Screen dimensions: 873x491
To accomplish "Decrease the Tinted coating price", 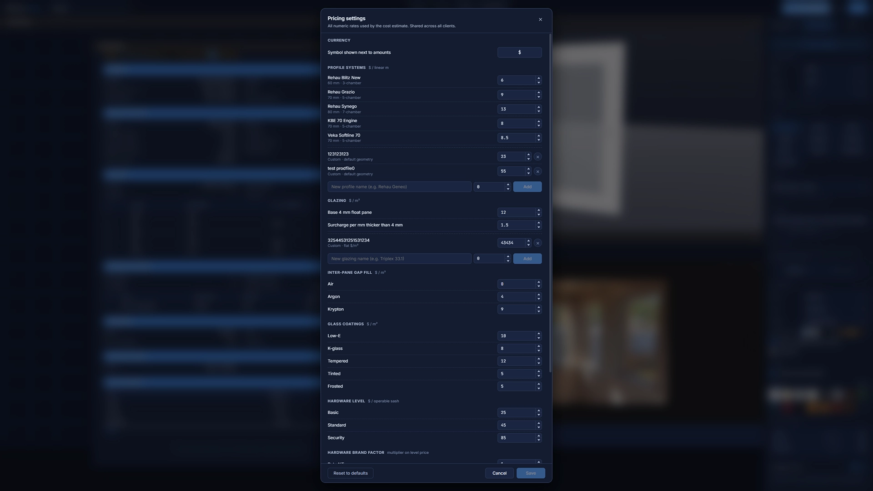I will (x=539, y=376).
